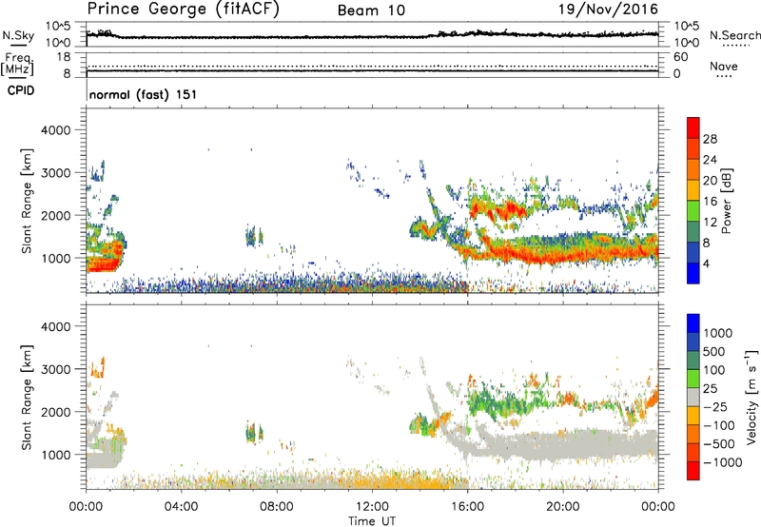Pick the red top segment of Power color bar

point(693,128)
